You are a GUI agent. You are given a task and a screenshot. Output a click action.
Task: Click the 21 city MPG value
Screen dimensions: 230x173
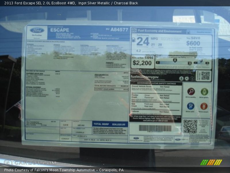tap(153, 45)
